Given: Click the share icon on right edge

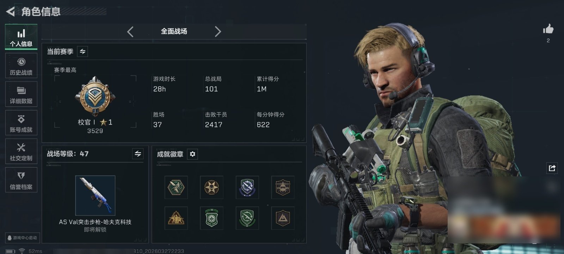Looking at the screenshot, I should [552, 168].
